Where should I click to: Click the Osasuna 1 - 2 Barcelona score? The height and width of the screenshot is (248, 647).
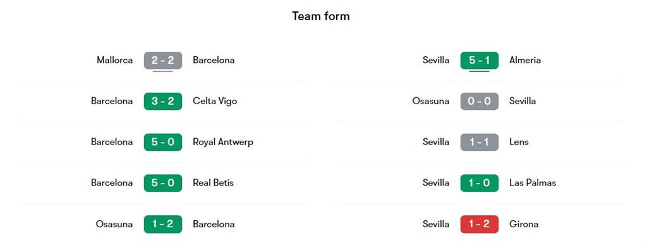click(163, 224)
